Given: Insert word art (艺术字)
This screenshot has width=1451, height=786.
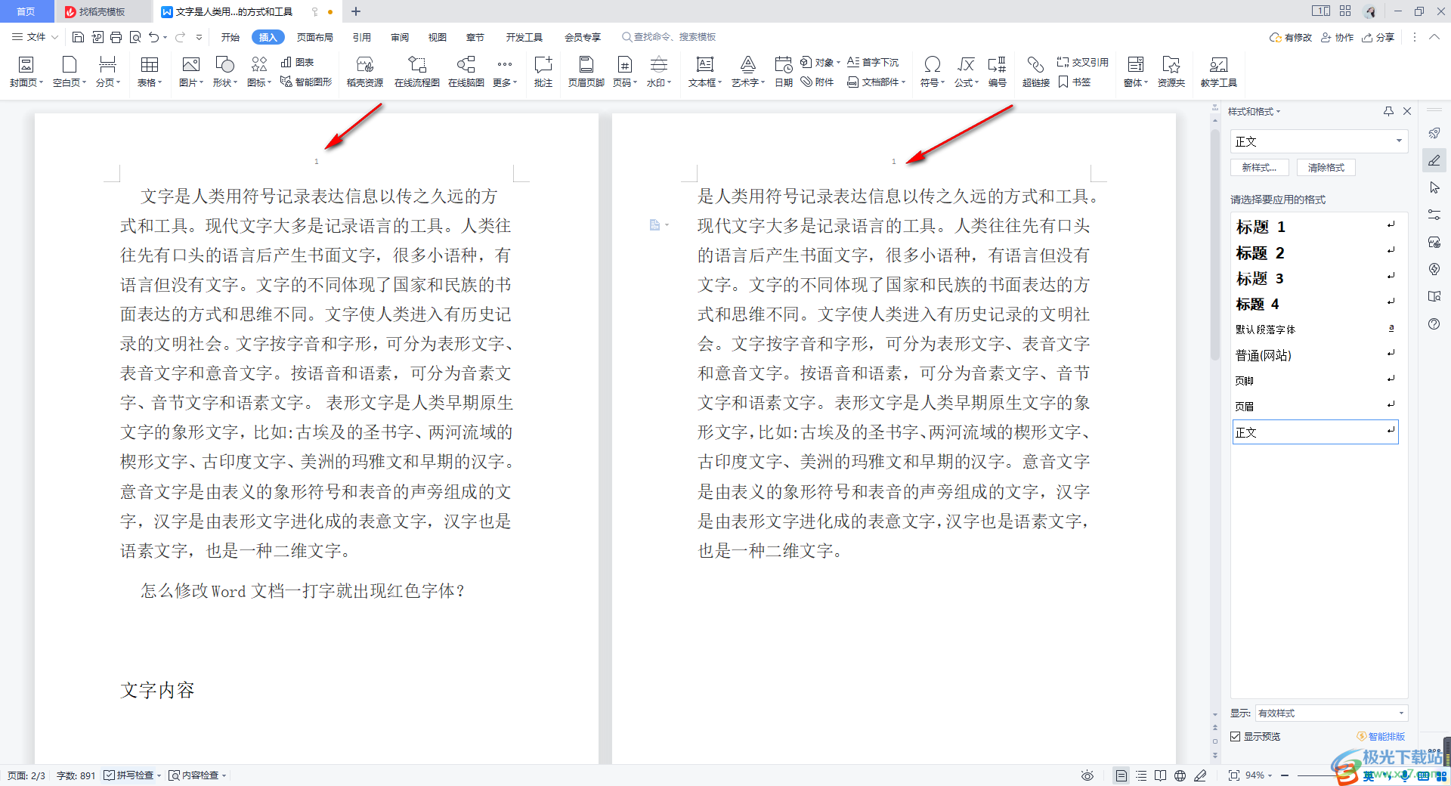Looking at the screenshot, I should tap(747, 72).
